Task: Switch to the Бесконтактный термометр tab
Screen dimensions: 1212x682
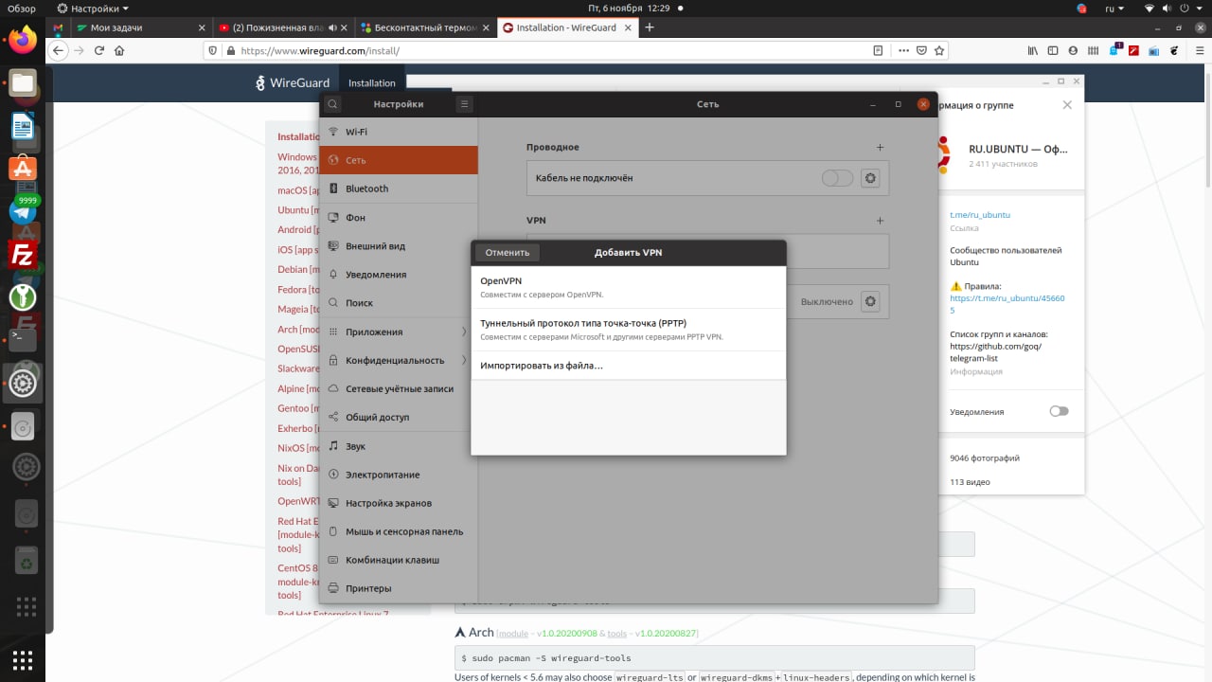Action: (427, 27)
